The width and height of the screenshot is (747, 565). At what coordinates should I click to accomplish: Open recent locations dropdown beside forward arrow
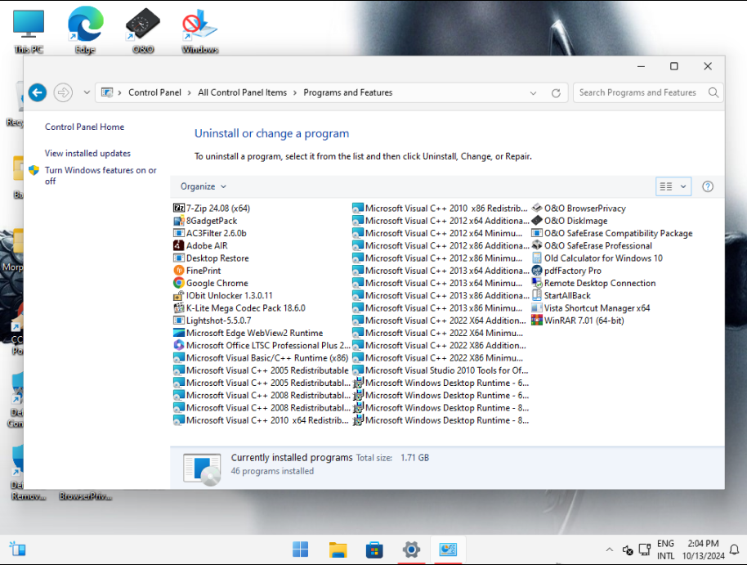click(x=87, y=92)
